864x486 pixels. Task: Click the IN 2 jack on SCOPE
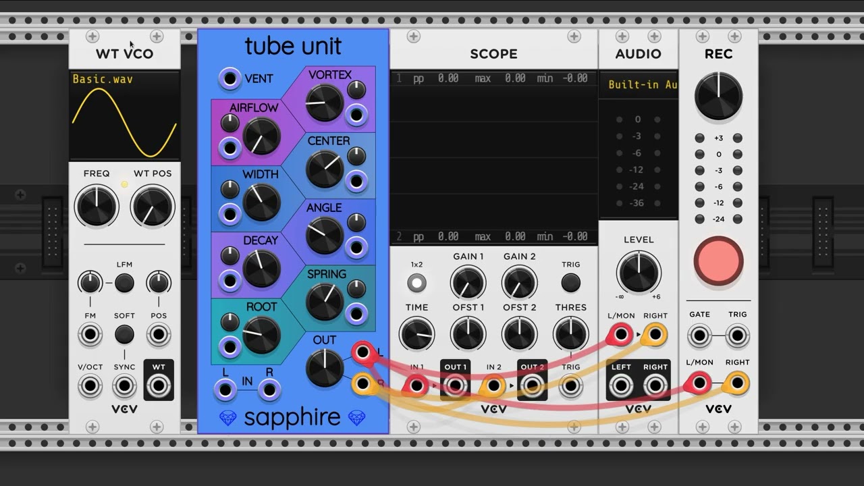(x=493, y=386)
